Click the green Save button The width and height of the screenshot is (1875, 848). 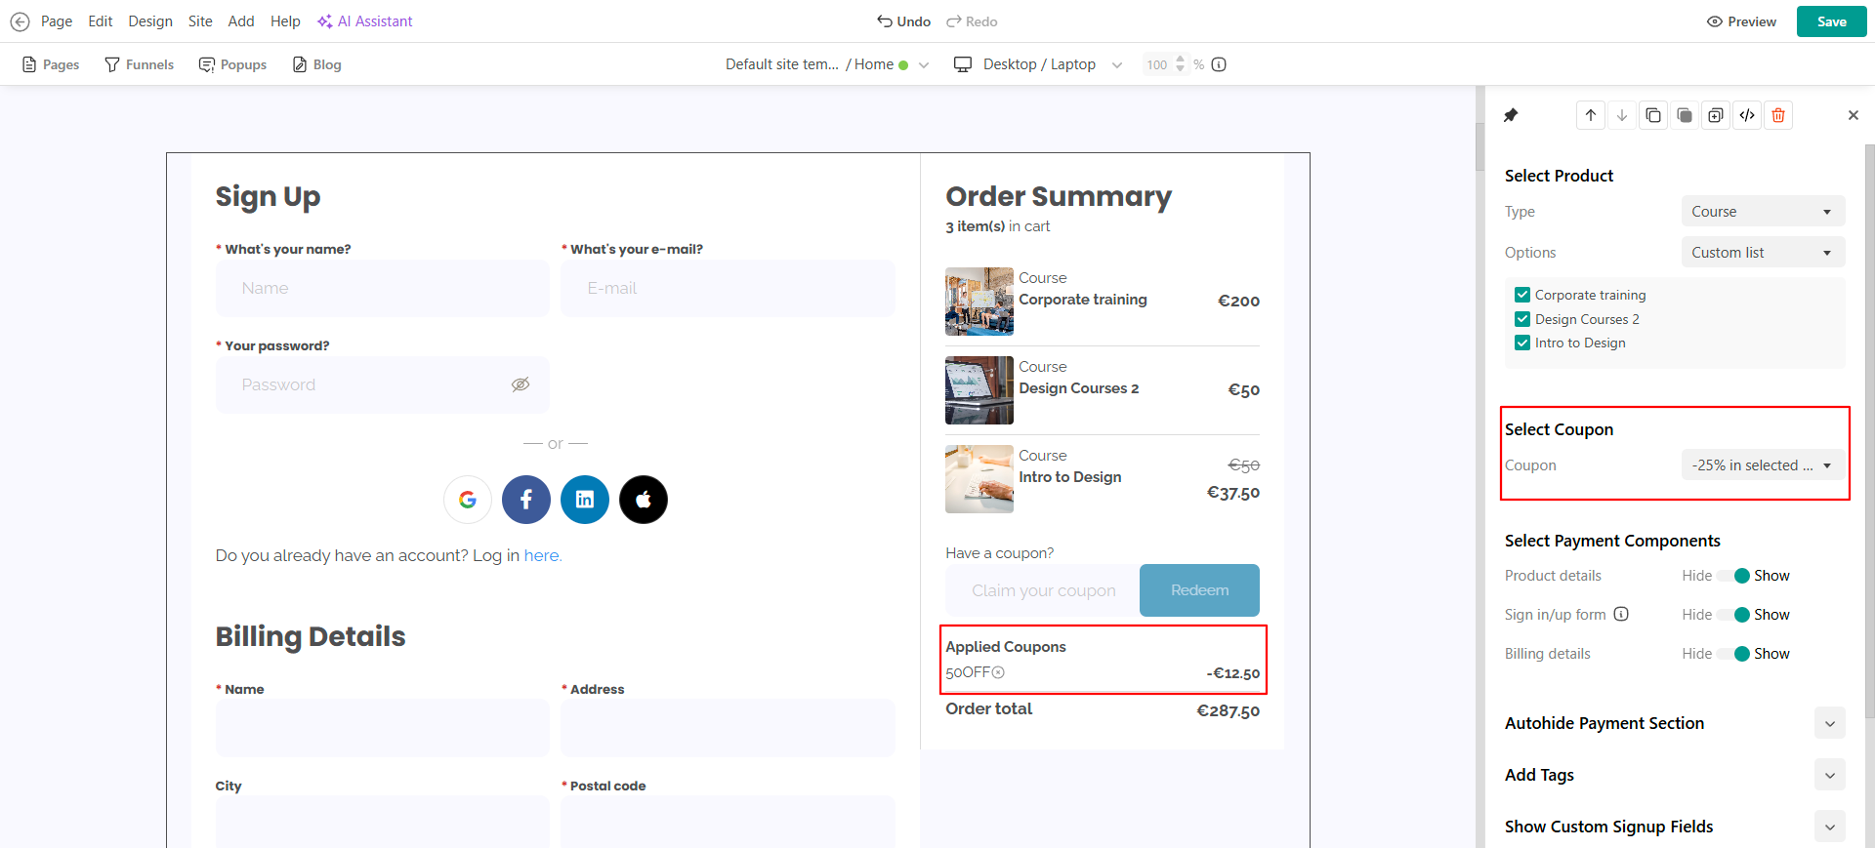tap(1832, 21)
